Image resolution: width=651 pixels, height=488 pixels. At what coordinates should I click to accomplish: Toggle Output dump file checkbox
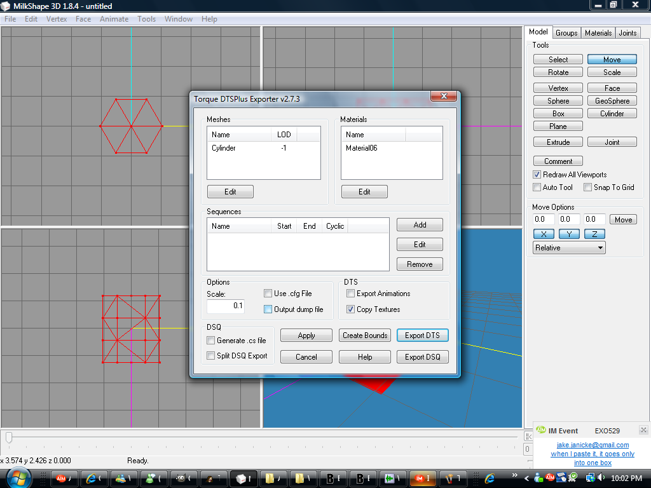(x=268, y=309)
